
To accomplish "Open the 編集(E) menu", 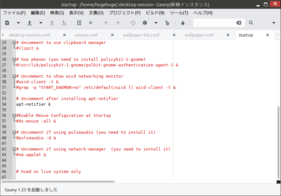I will pyautogui.click(x=38, y=13).
